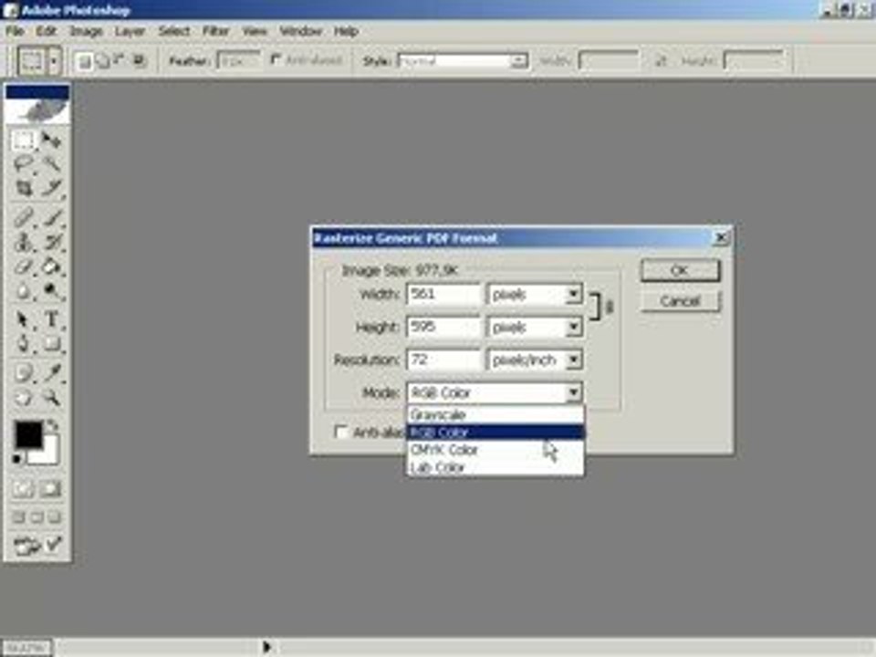Open the File menu
Image resolution: width=876 pixels, height=657 pixels.
16,31
